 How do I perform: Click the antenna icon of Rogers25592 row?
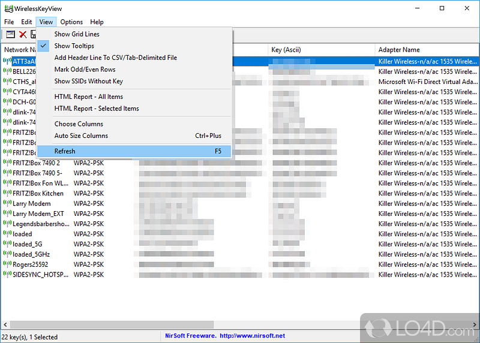[x=7, y=264]
